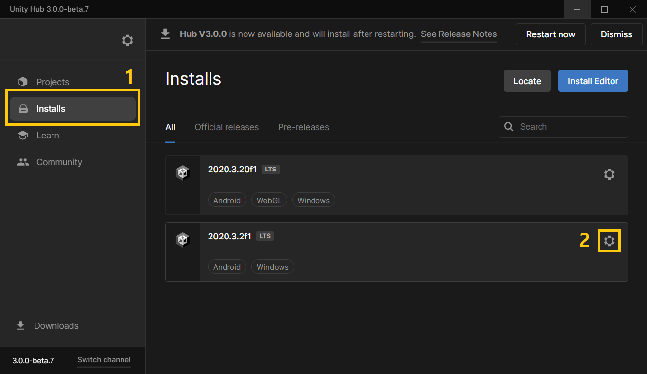Close the Unity Hub window

[x=632, y=9]
